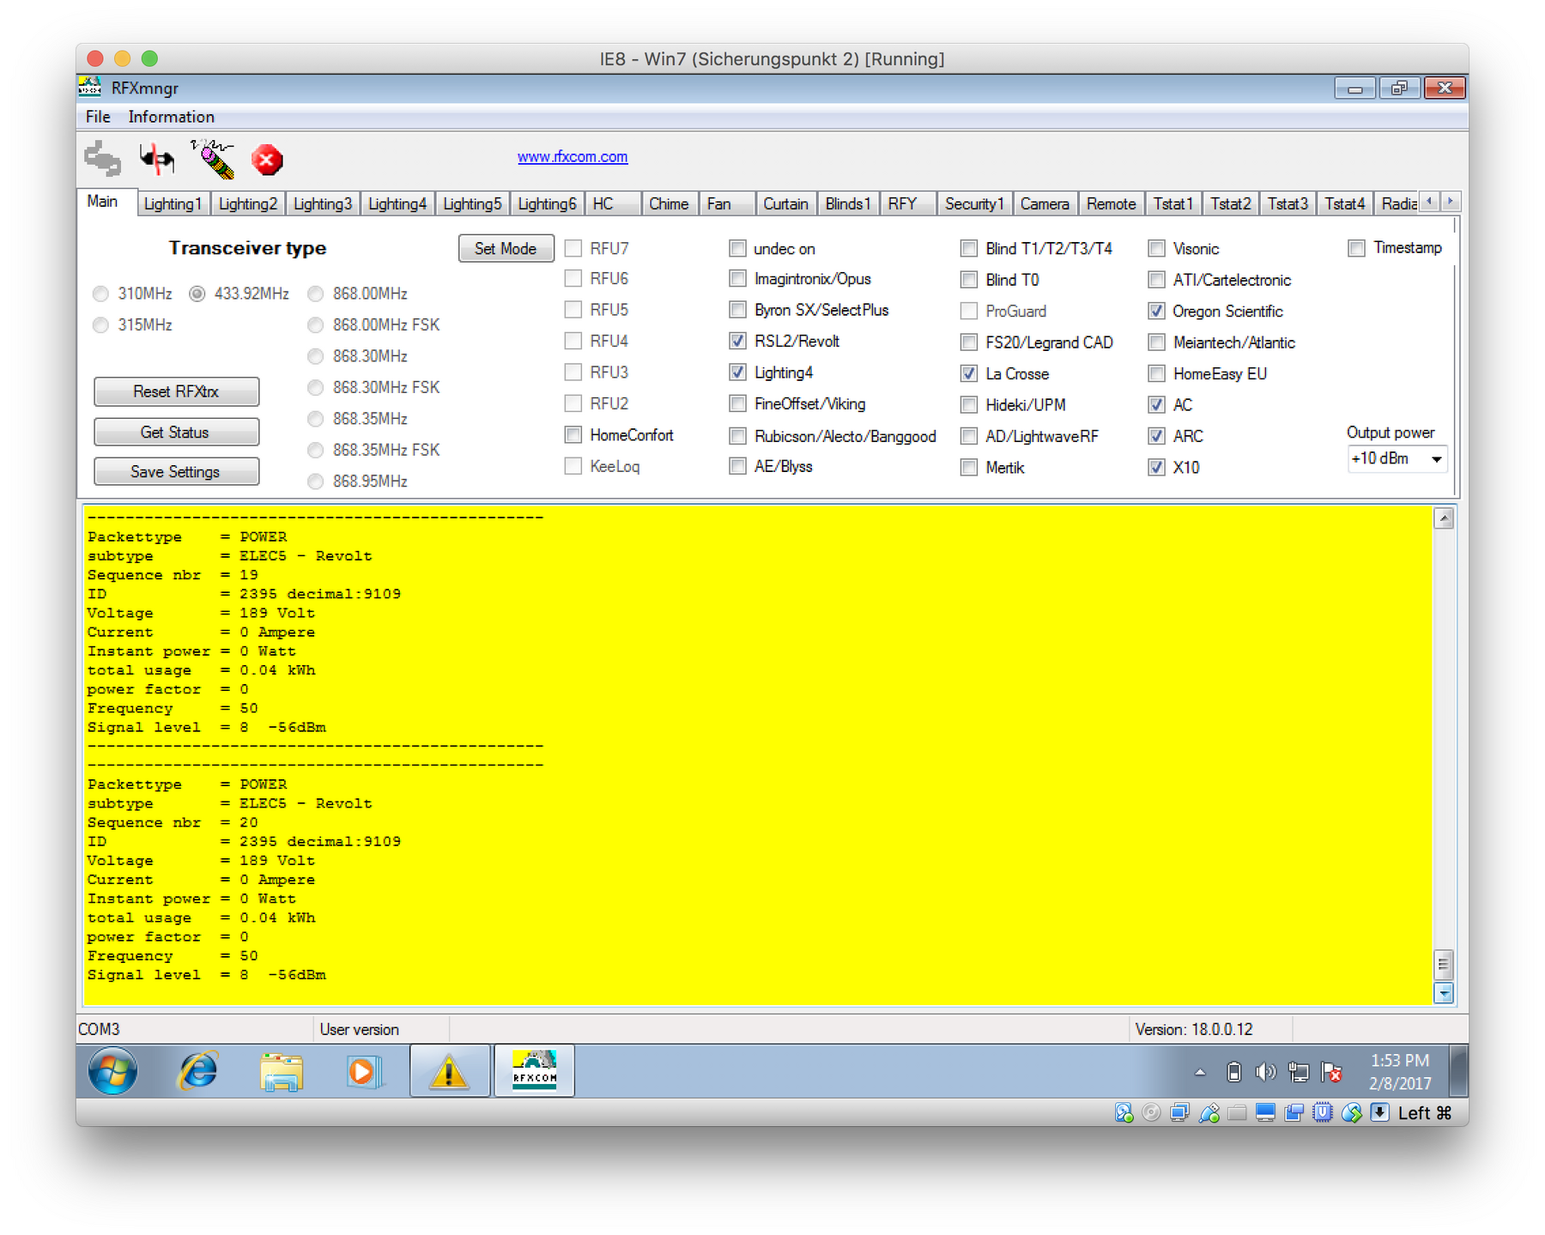The image size is (1545, 1235).
Task: Click the speaker volume tray icon
Action: coord(1265,1072)
